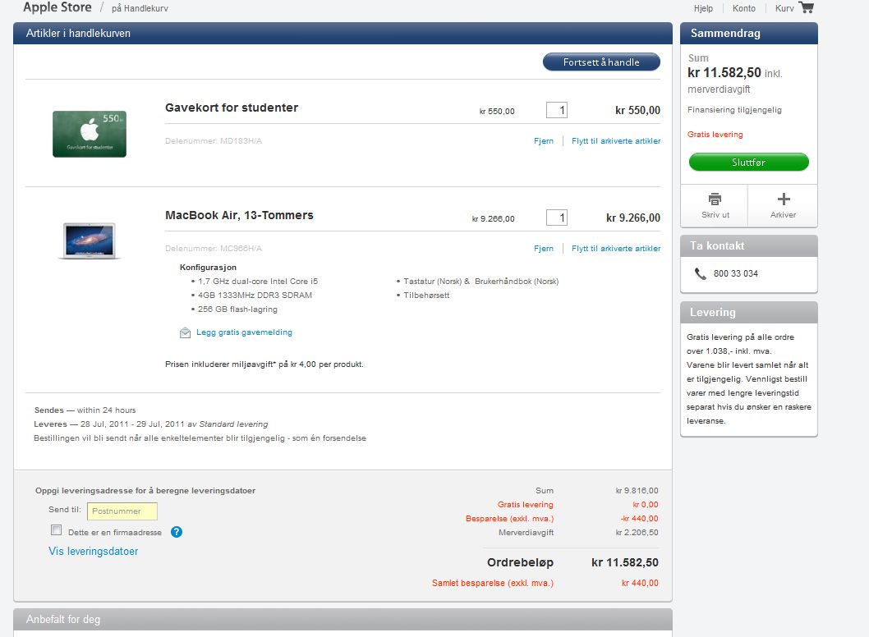Click red 'Gratis levering' in Sammendrag
Image resolution: width=869 pixels, height=637 pixels.
(x=715, y=134)
